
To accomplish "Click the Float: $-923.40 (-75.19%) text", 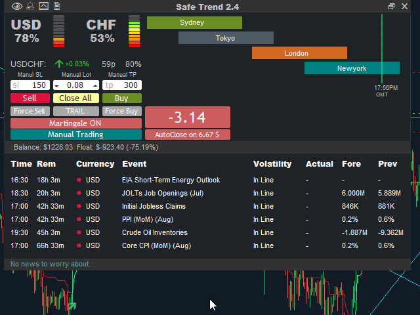I will coord(117,147).
